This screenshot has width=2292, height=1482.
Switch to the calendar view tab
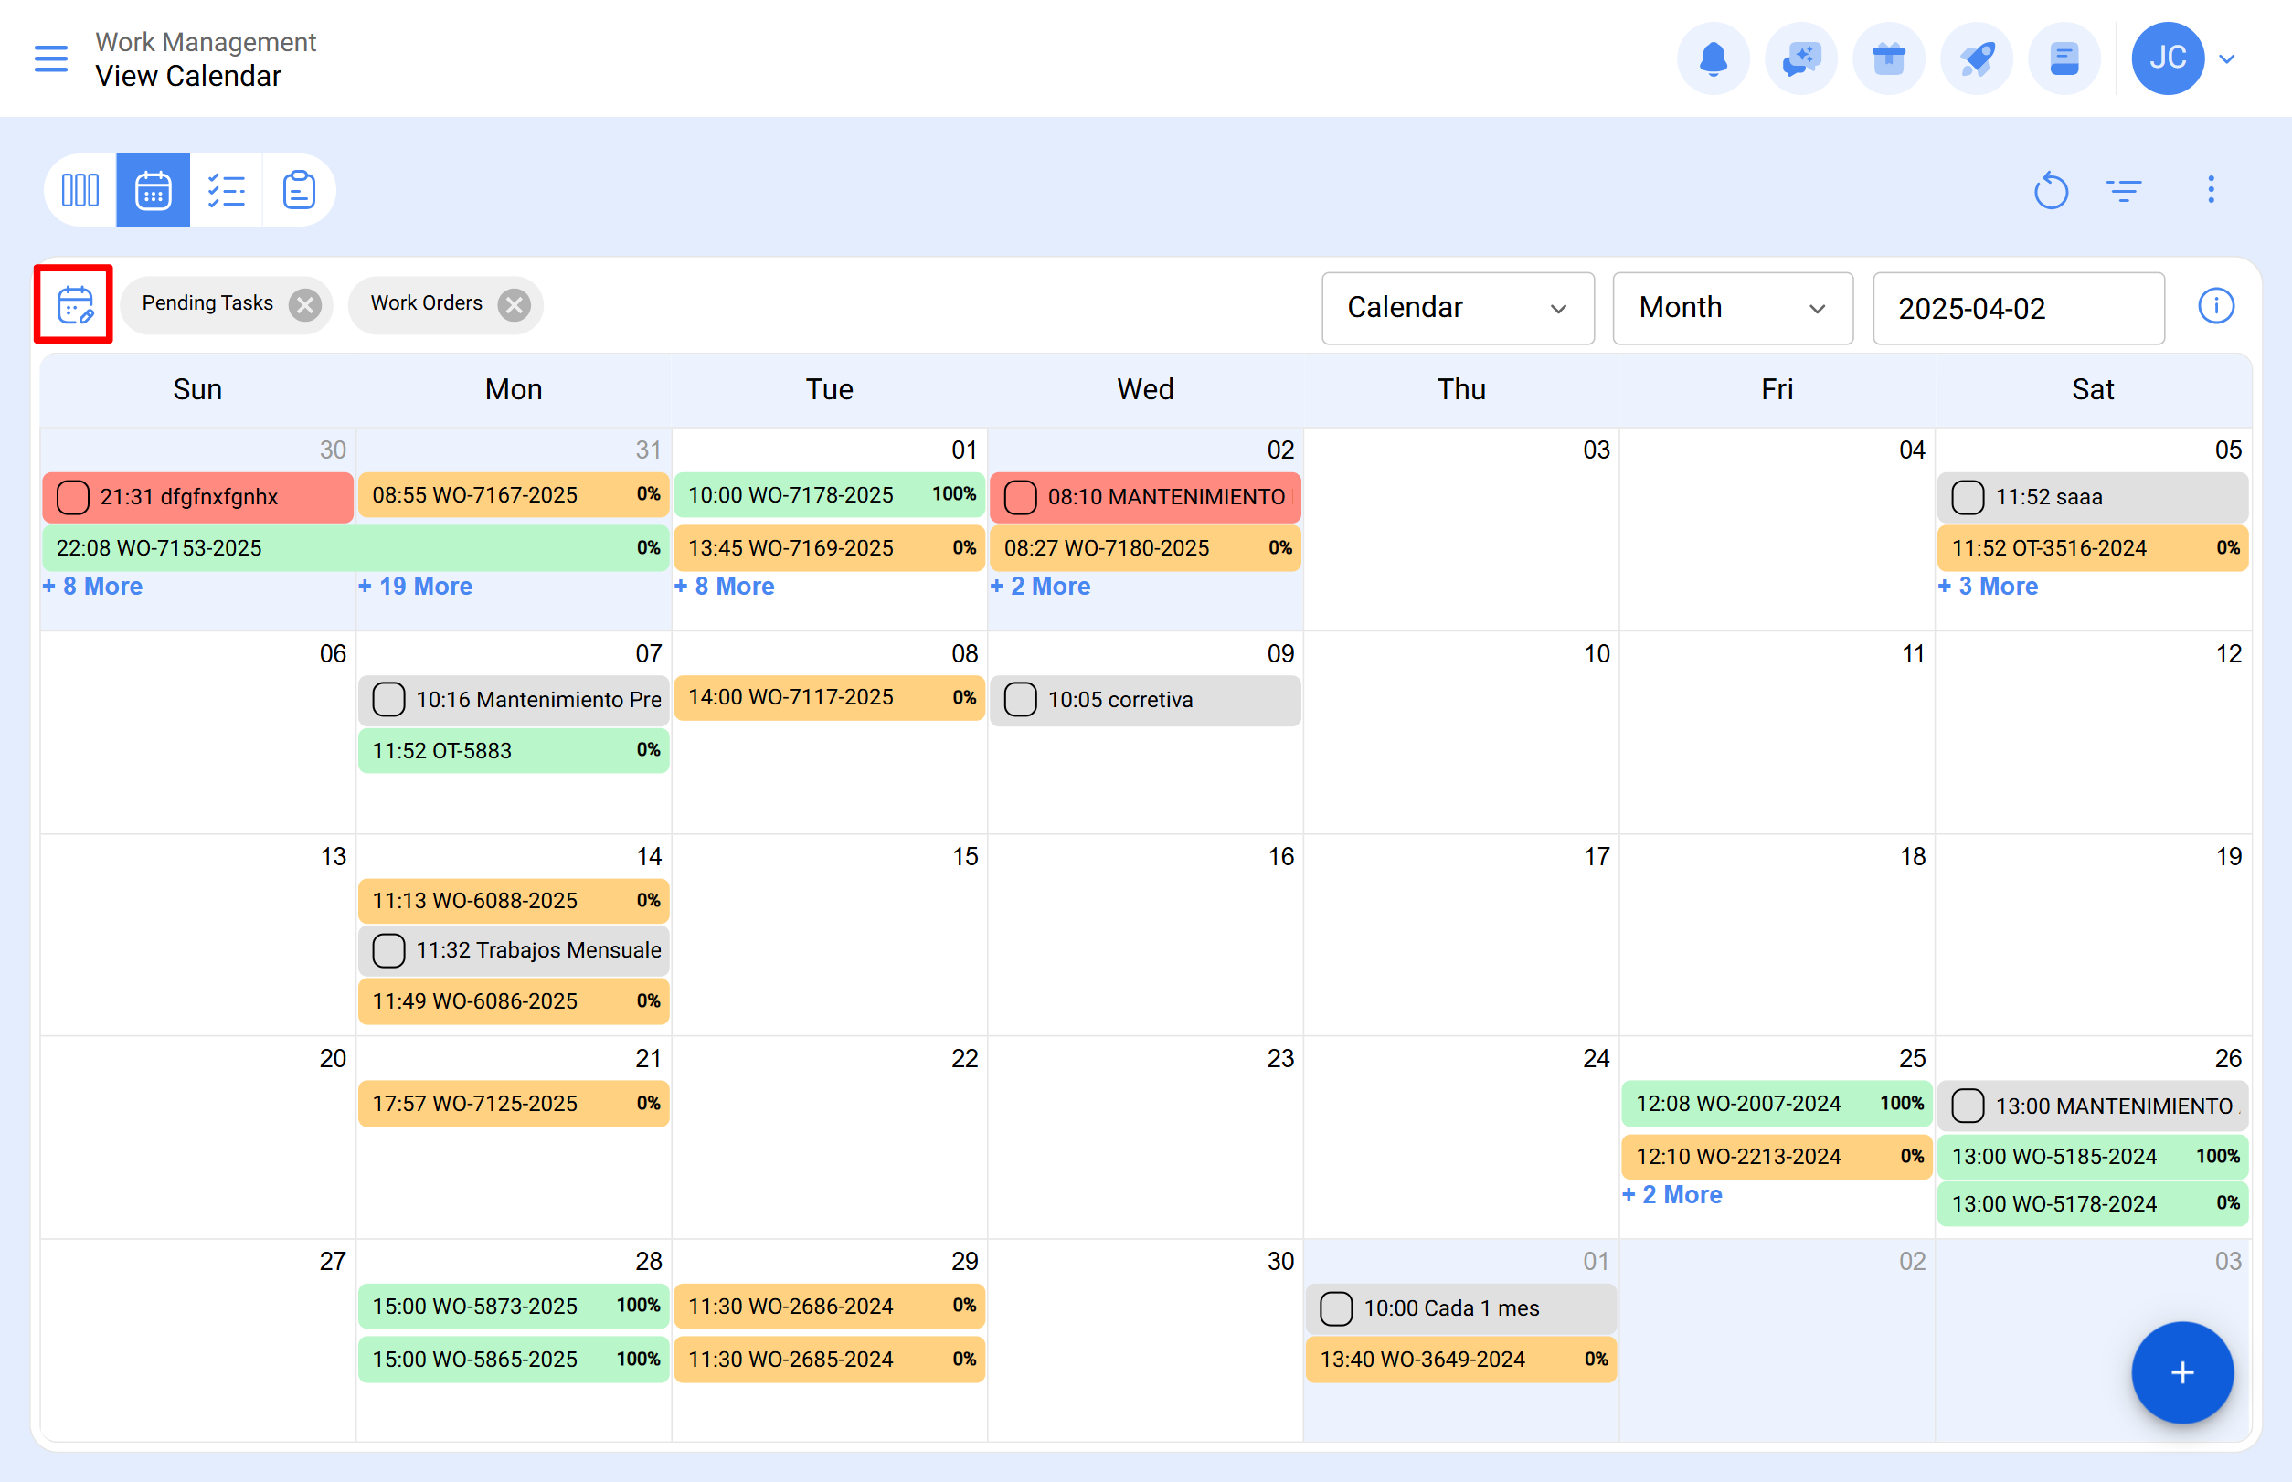coord(153,189)
